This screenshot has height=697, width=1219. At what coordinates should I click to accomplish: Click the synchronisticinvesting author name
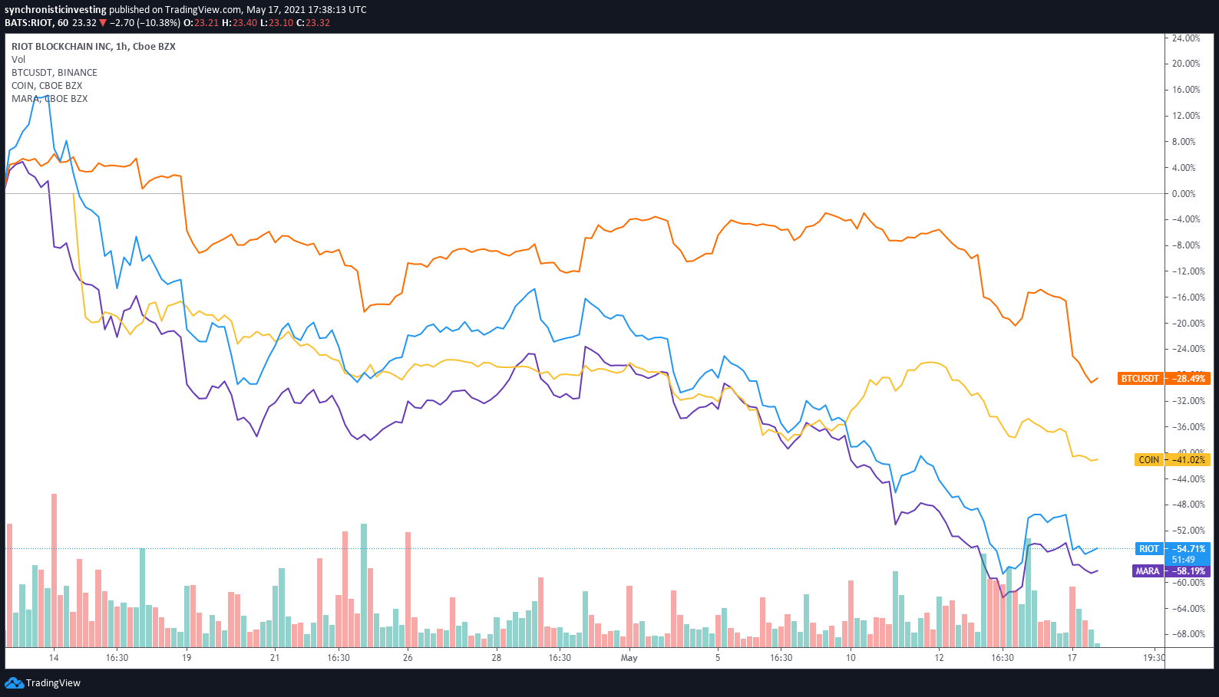(55, 10)
